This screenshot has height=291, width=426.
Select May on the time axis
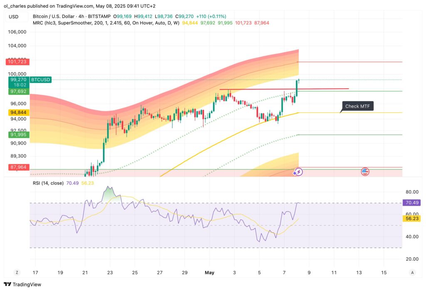coord(210,273)
